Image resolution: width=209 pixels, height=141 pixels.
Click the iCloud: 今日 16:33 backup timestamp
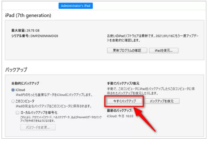coord(120,116)
